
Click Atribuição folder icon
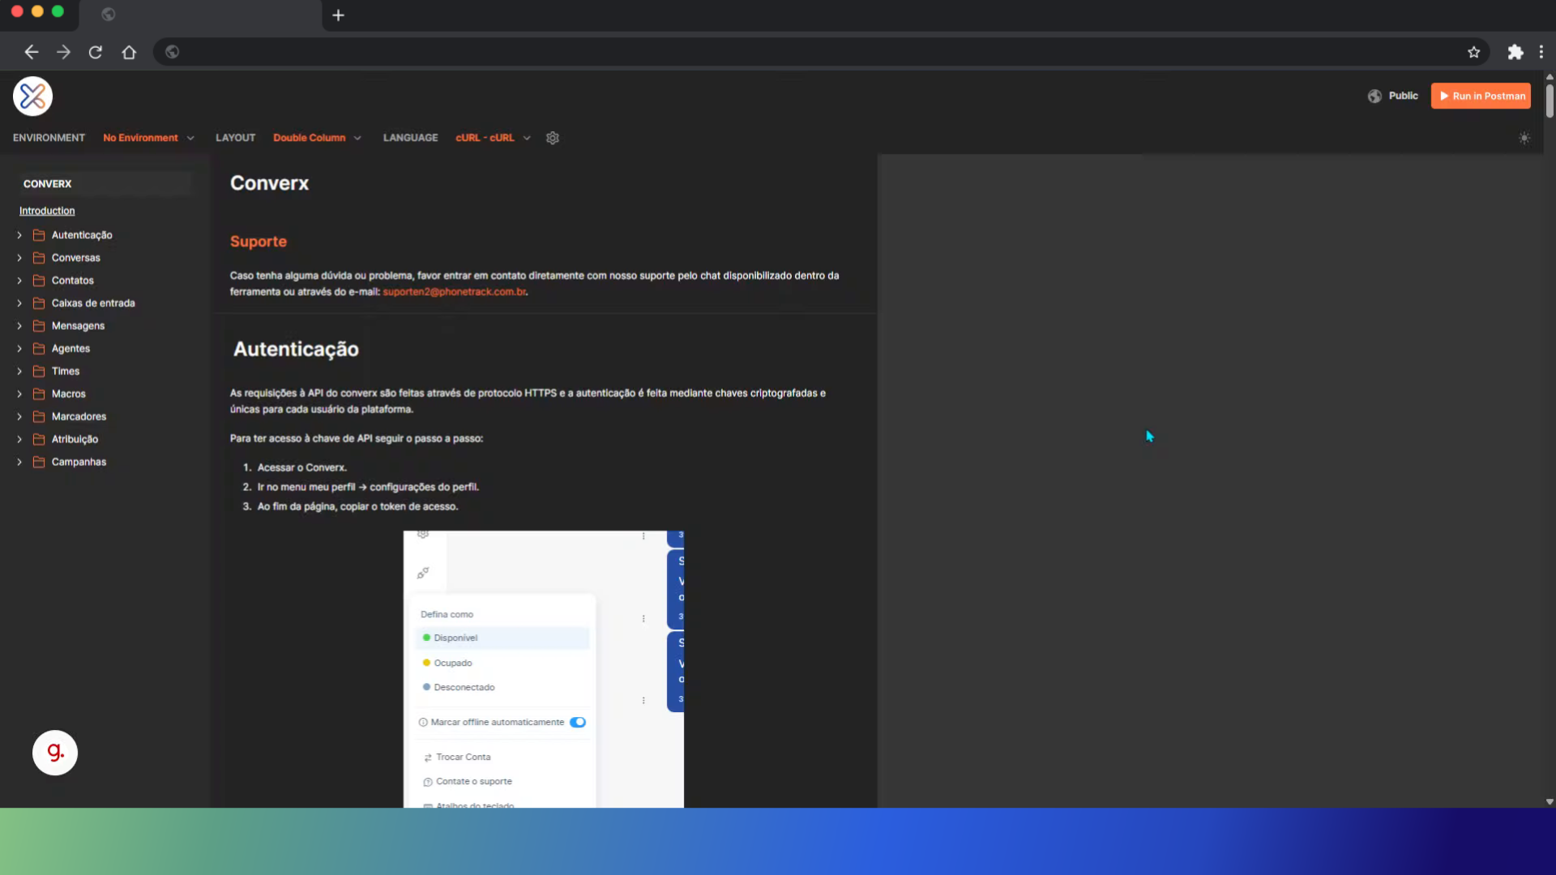(38, 439)
